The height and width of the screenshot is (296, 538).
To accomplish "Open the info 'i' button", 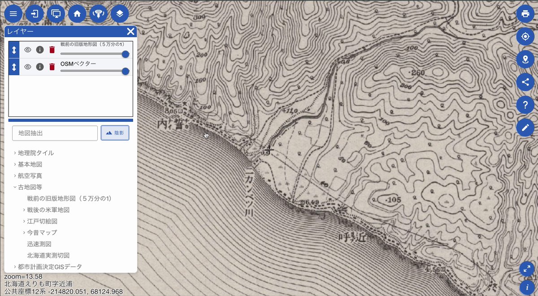I will [x=527, y=287].
